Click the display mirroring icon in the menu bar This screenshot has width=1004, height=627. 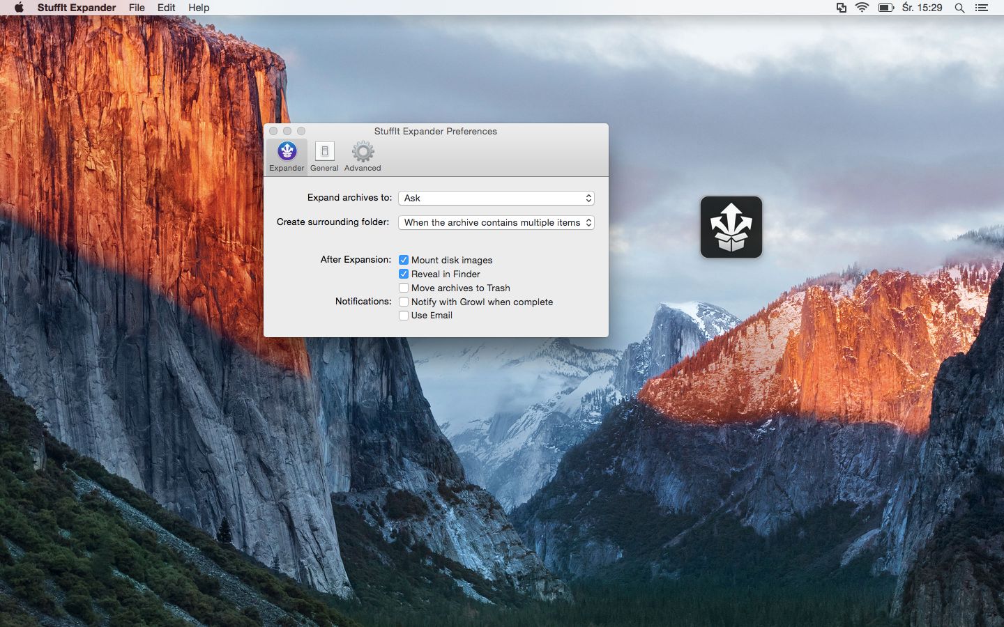tap(842, 8)
